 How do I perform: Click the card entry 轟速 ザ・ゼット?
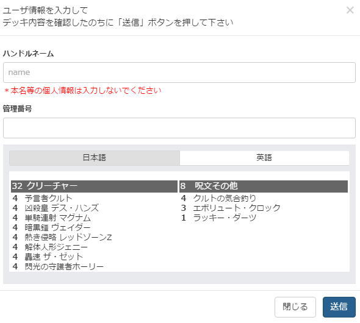pos(54,257)
